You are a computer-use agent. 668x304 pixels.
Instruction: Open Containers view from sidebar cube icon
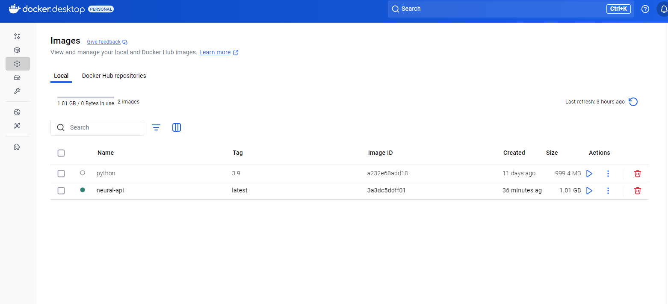(17, 50)
